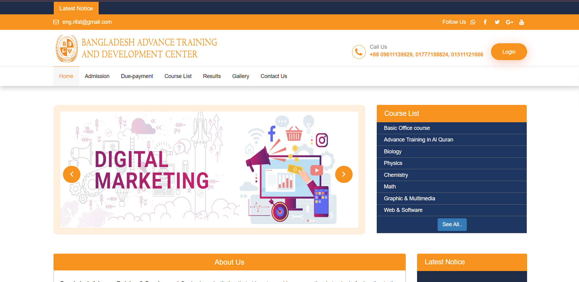Open the Admission menu item

coord(97,76)
